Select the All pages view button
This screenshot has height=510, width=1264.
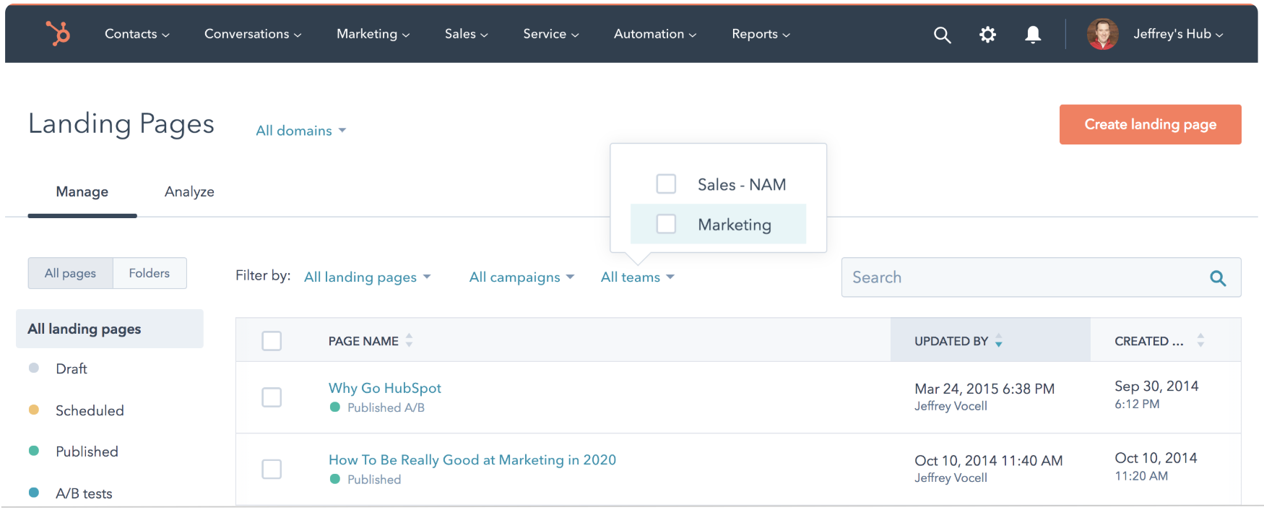70,273
